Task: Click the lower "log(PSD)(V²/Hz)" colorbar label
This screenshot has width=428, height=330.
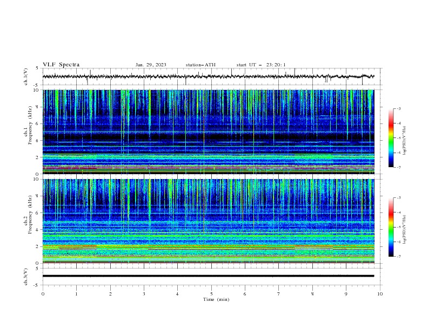Action: (x=405, y=229)
